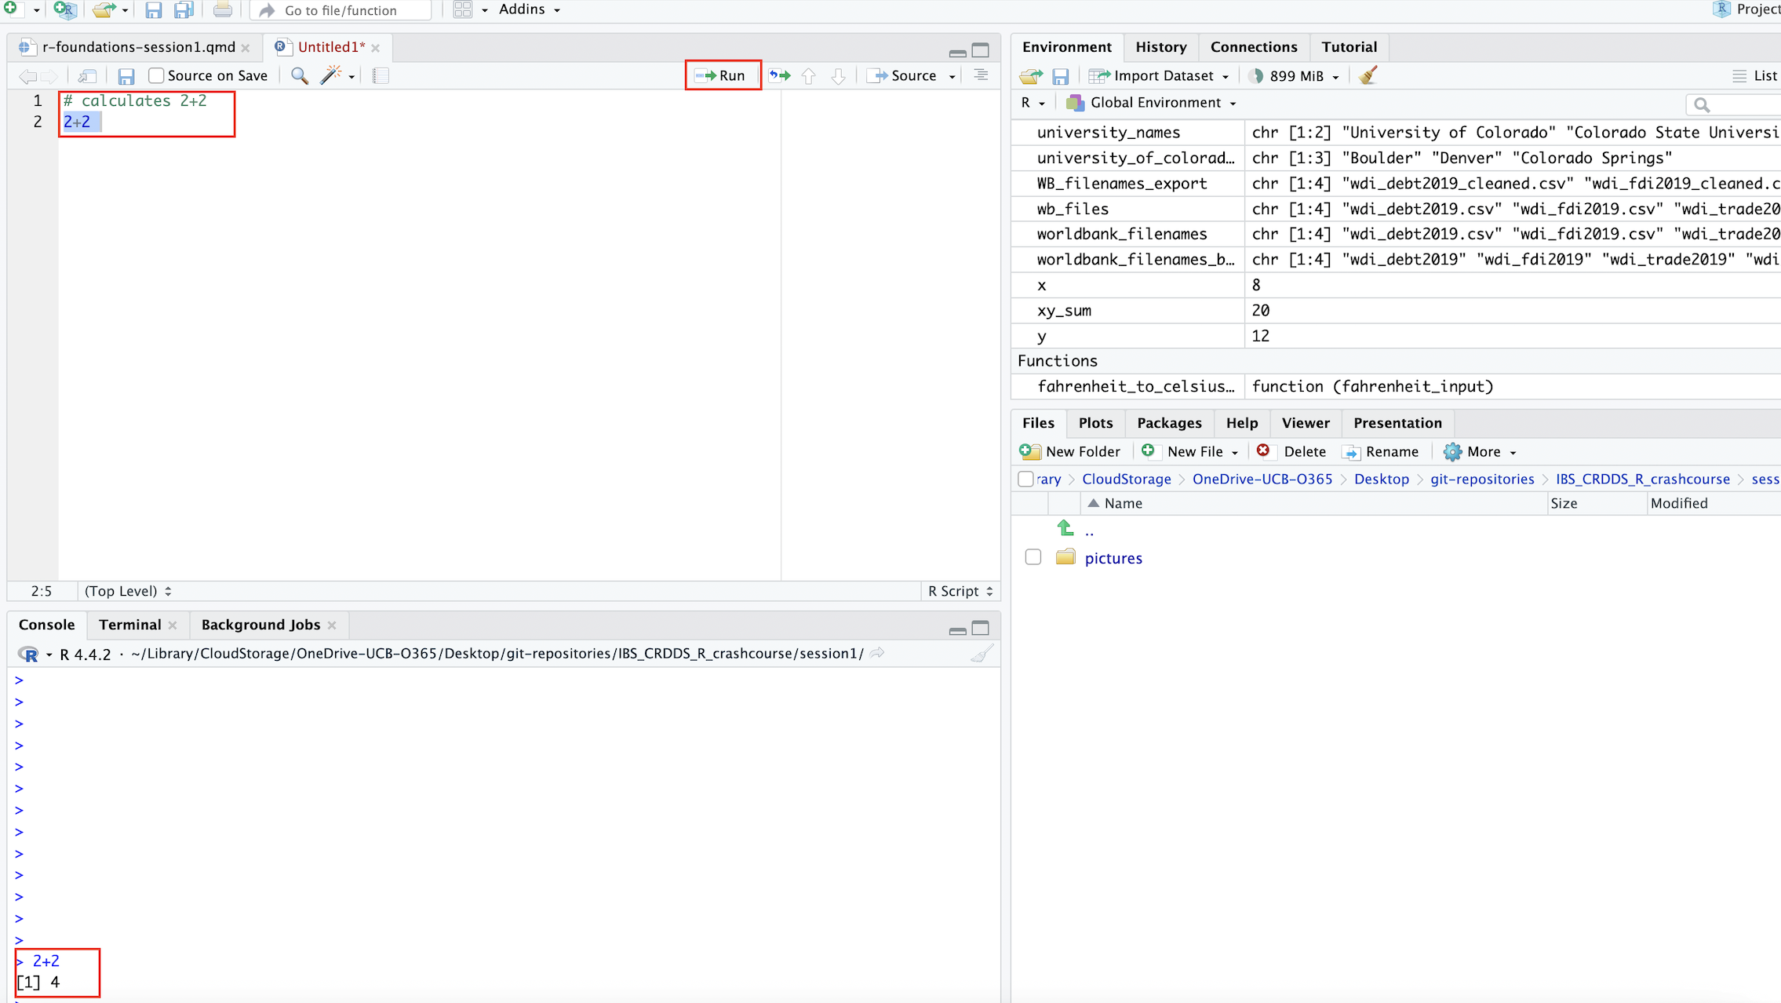Enable the Source on Save checkbox
The height and width of the screenshot is (1003, 1781).
coord(156,75)
